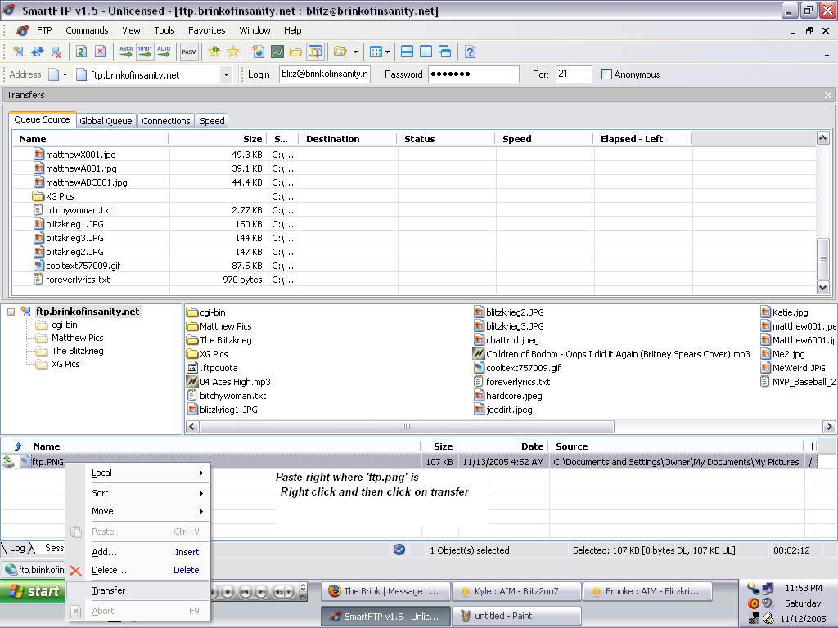This screenshot has width=838, height=628.
Task: Select the binary 10101 transfer mode icon
Action: (145, 52)
